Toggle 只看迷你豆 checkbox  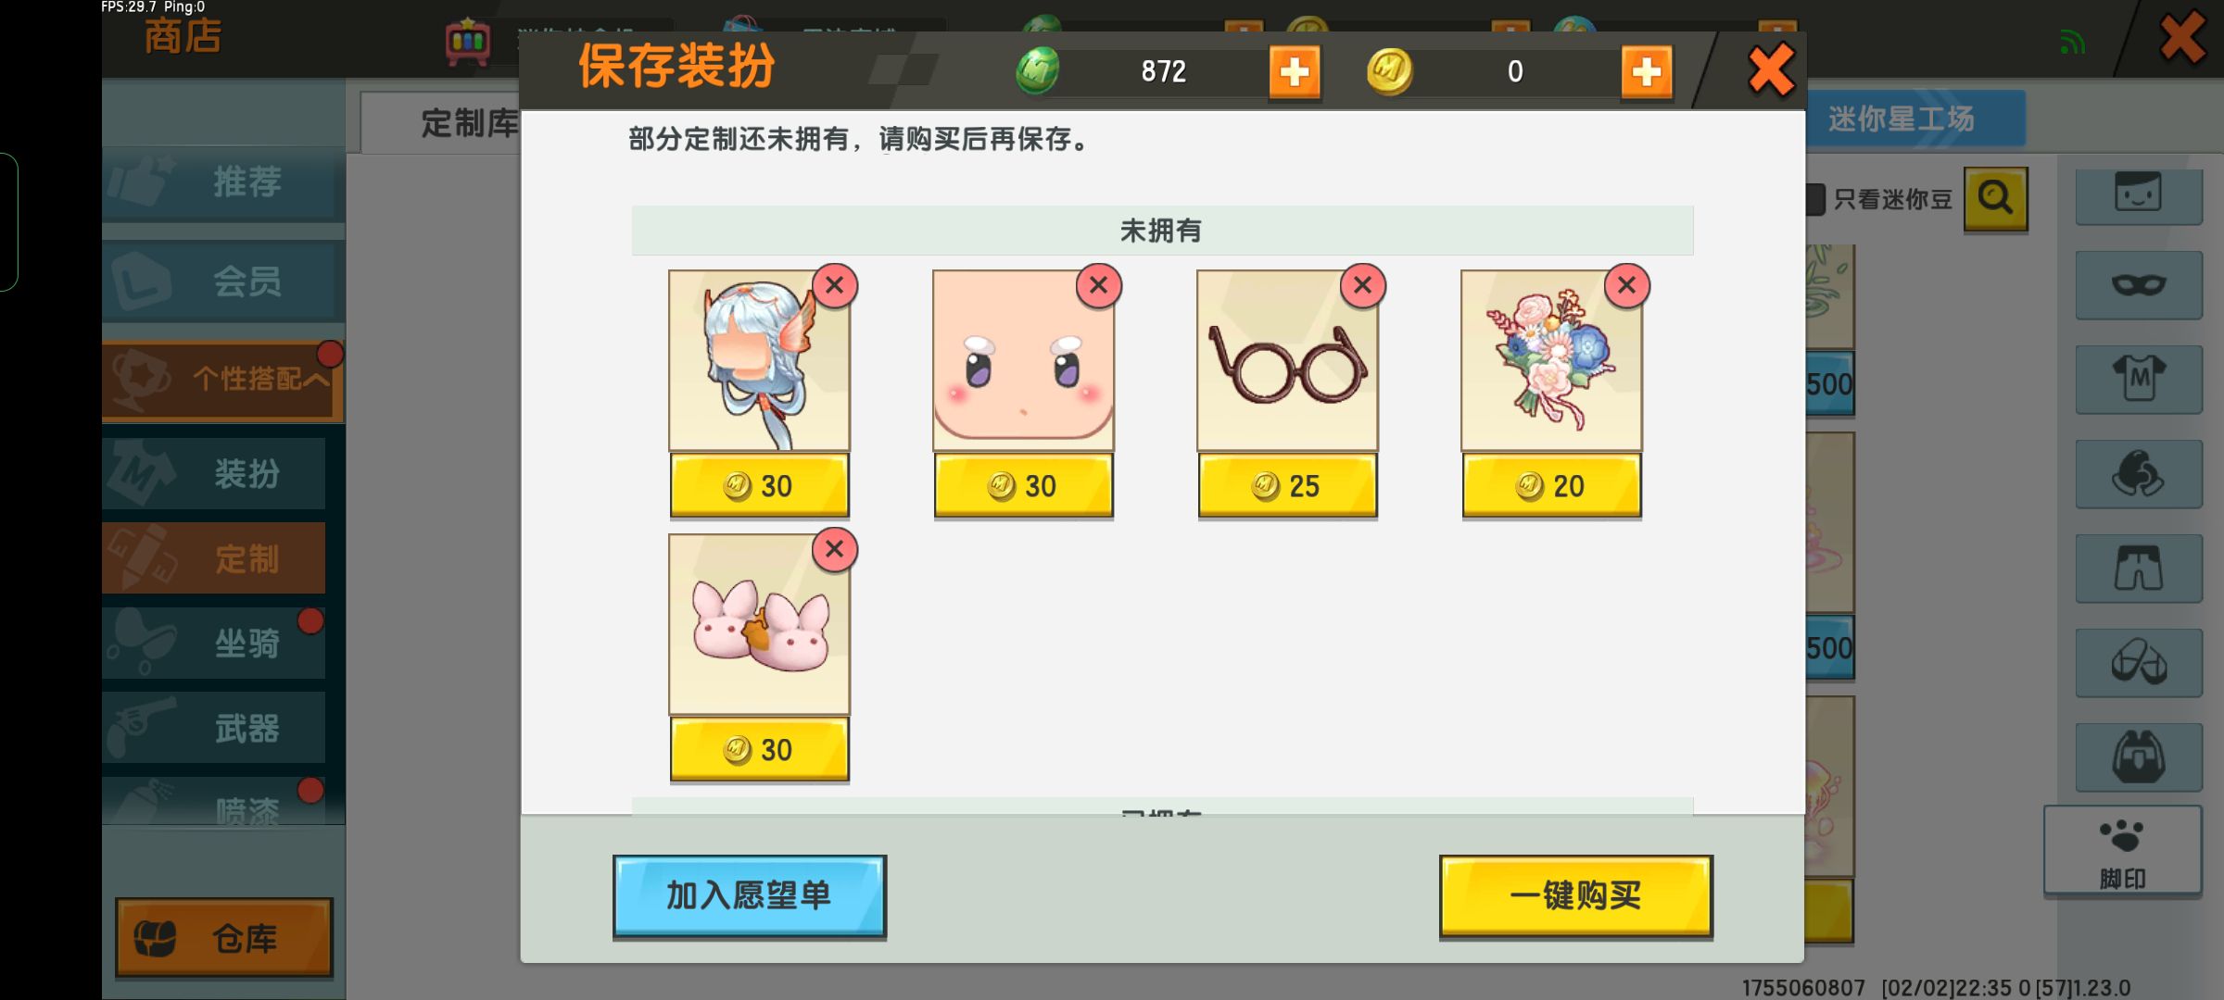pyautogui.click(x=1814, y=199)
